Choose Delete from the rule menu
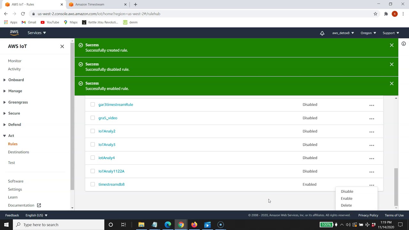Screen dimensions: 409x230 coord(346,205)
